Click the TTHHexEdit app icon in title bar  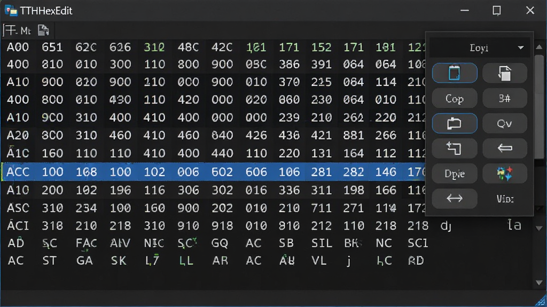(11, 11)
